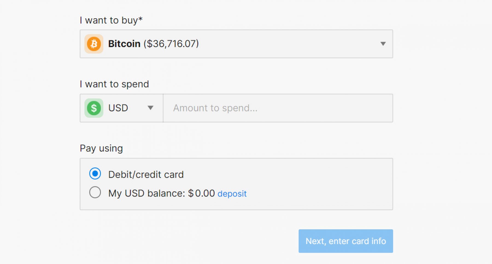Click the asterisk after I want to buy
This screenshot has height=264, width=492.
pyautogui.click(x=140, y=19)
